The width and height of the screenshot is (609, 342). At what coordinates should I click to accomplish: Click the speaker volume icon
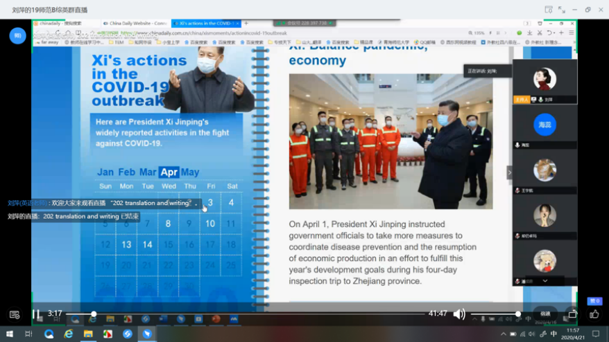(x=459, y=314)
